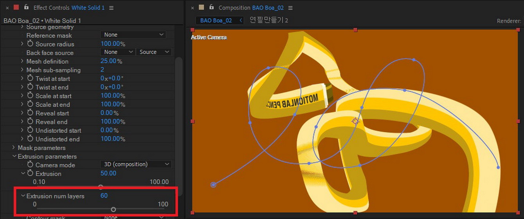
Task: Click Twist at start value 0x+0.0°
Action: coord(112,78)
